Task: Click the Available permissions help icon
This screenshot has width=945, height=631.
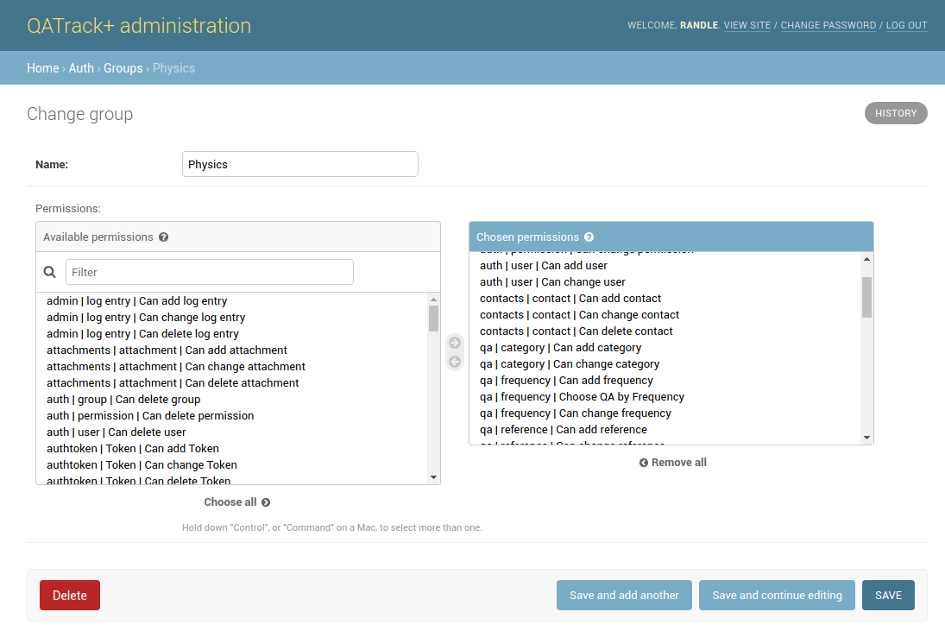Action: point(163,237)
